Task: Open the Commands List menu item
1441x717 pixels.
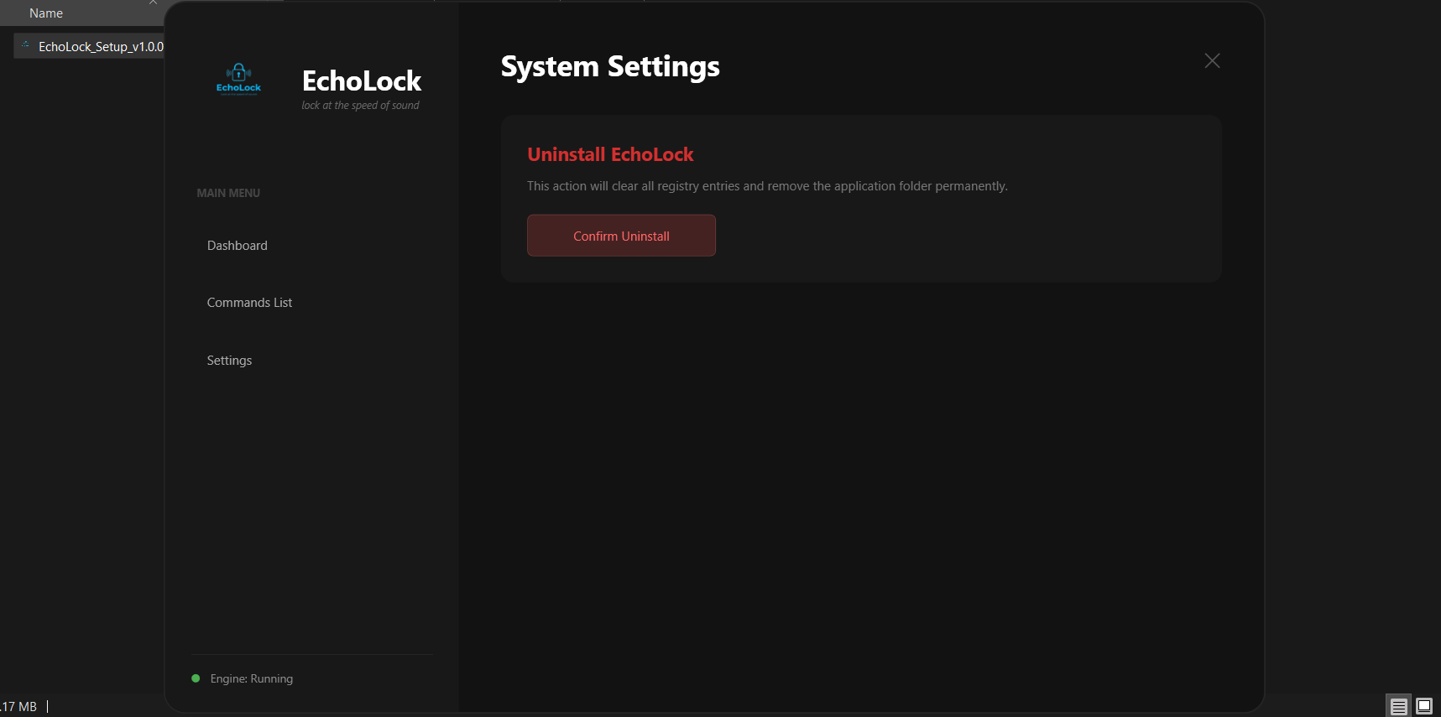Action: click(x=249, y=303)
